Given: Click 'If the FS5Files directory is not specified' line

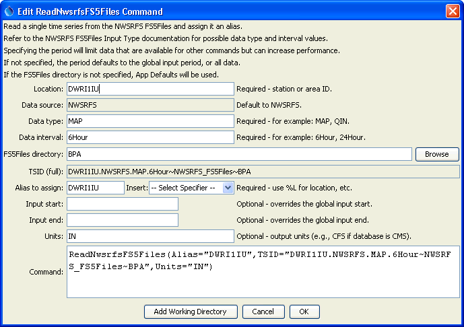Looking at the screenshot, I should [x=111, y=75].
